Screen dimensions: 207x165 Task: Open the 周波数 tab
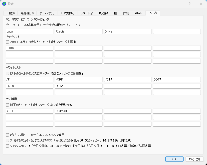coord(103,13)
